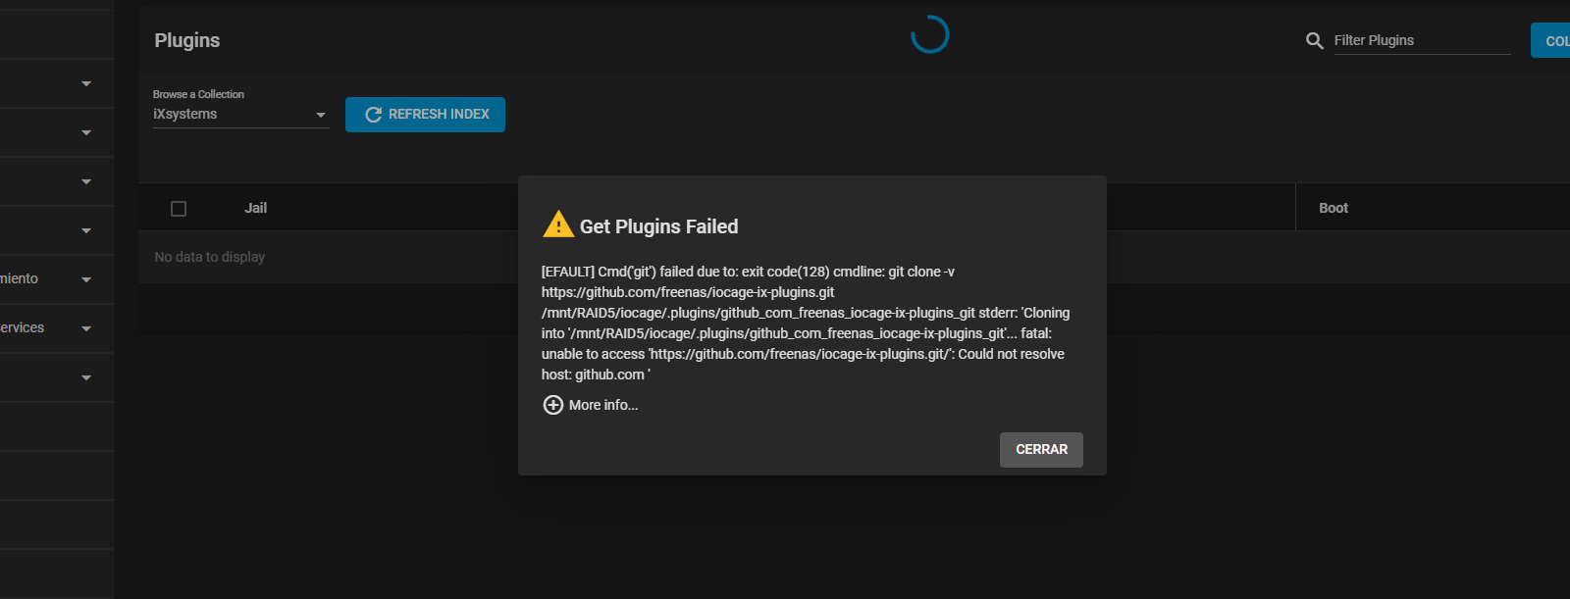Expand the sidebar arrow below 'ervices'
The image size is (1570, 599).
86,378
